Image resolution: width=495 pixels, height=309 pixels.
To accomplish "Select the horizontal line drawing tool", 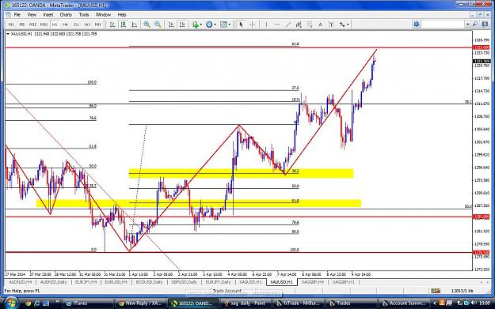I will 277,24.
